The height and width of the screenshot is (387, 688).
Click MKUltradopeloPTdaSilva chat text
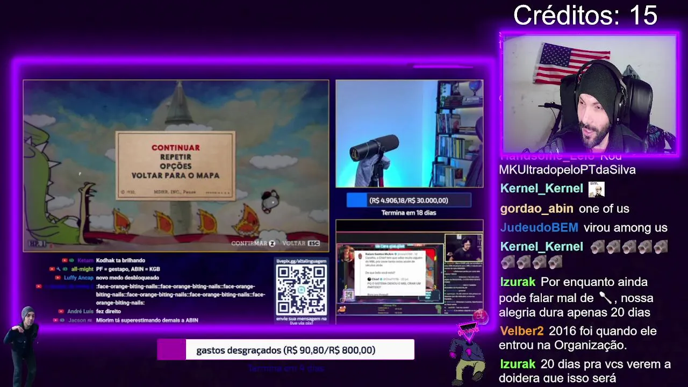click(567, 170)
